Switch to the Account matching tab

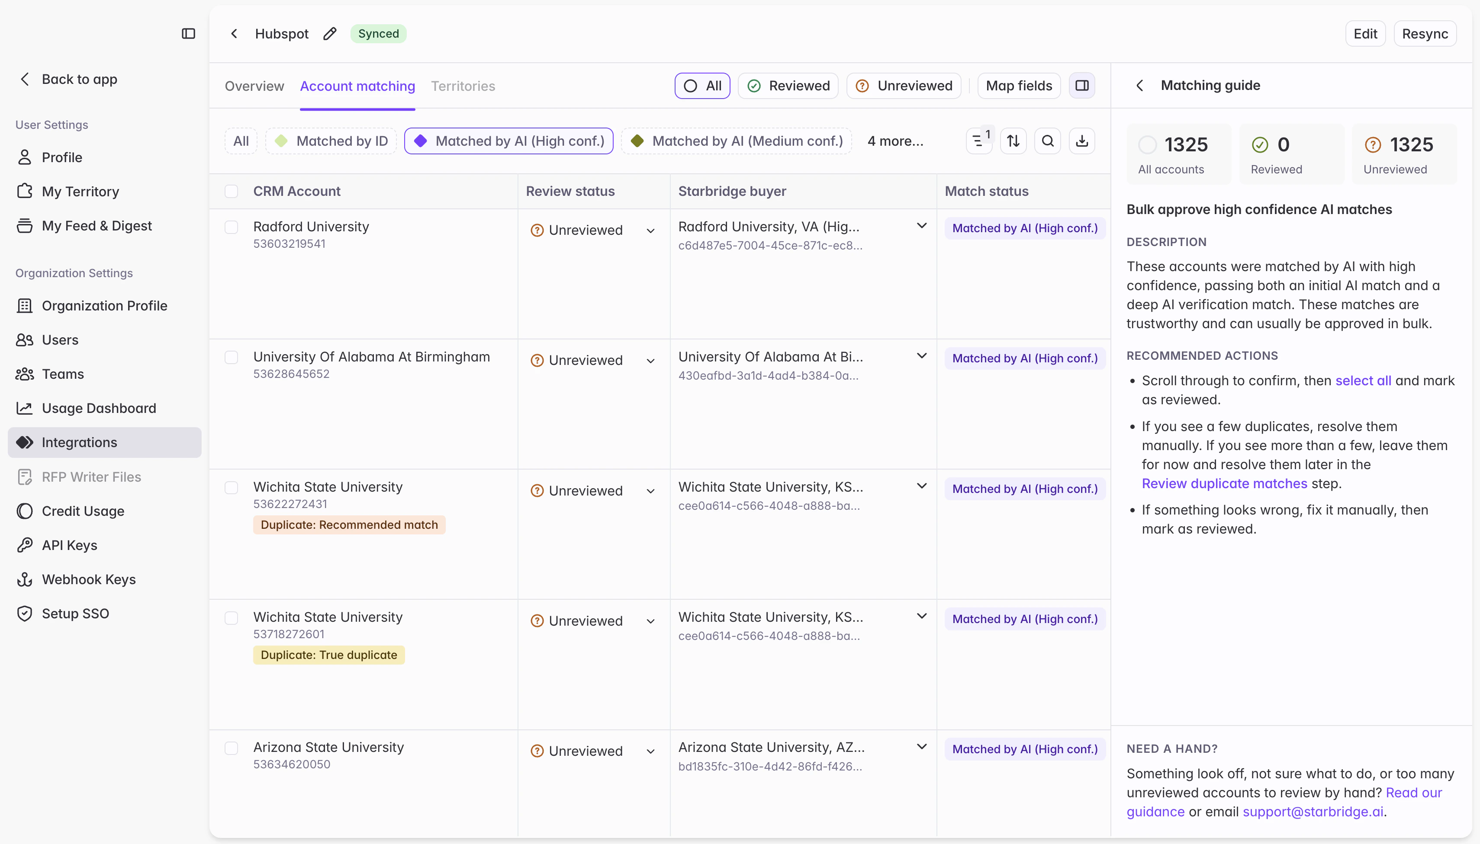(357, 86)
